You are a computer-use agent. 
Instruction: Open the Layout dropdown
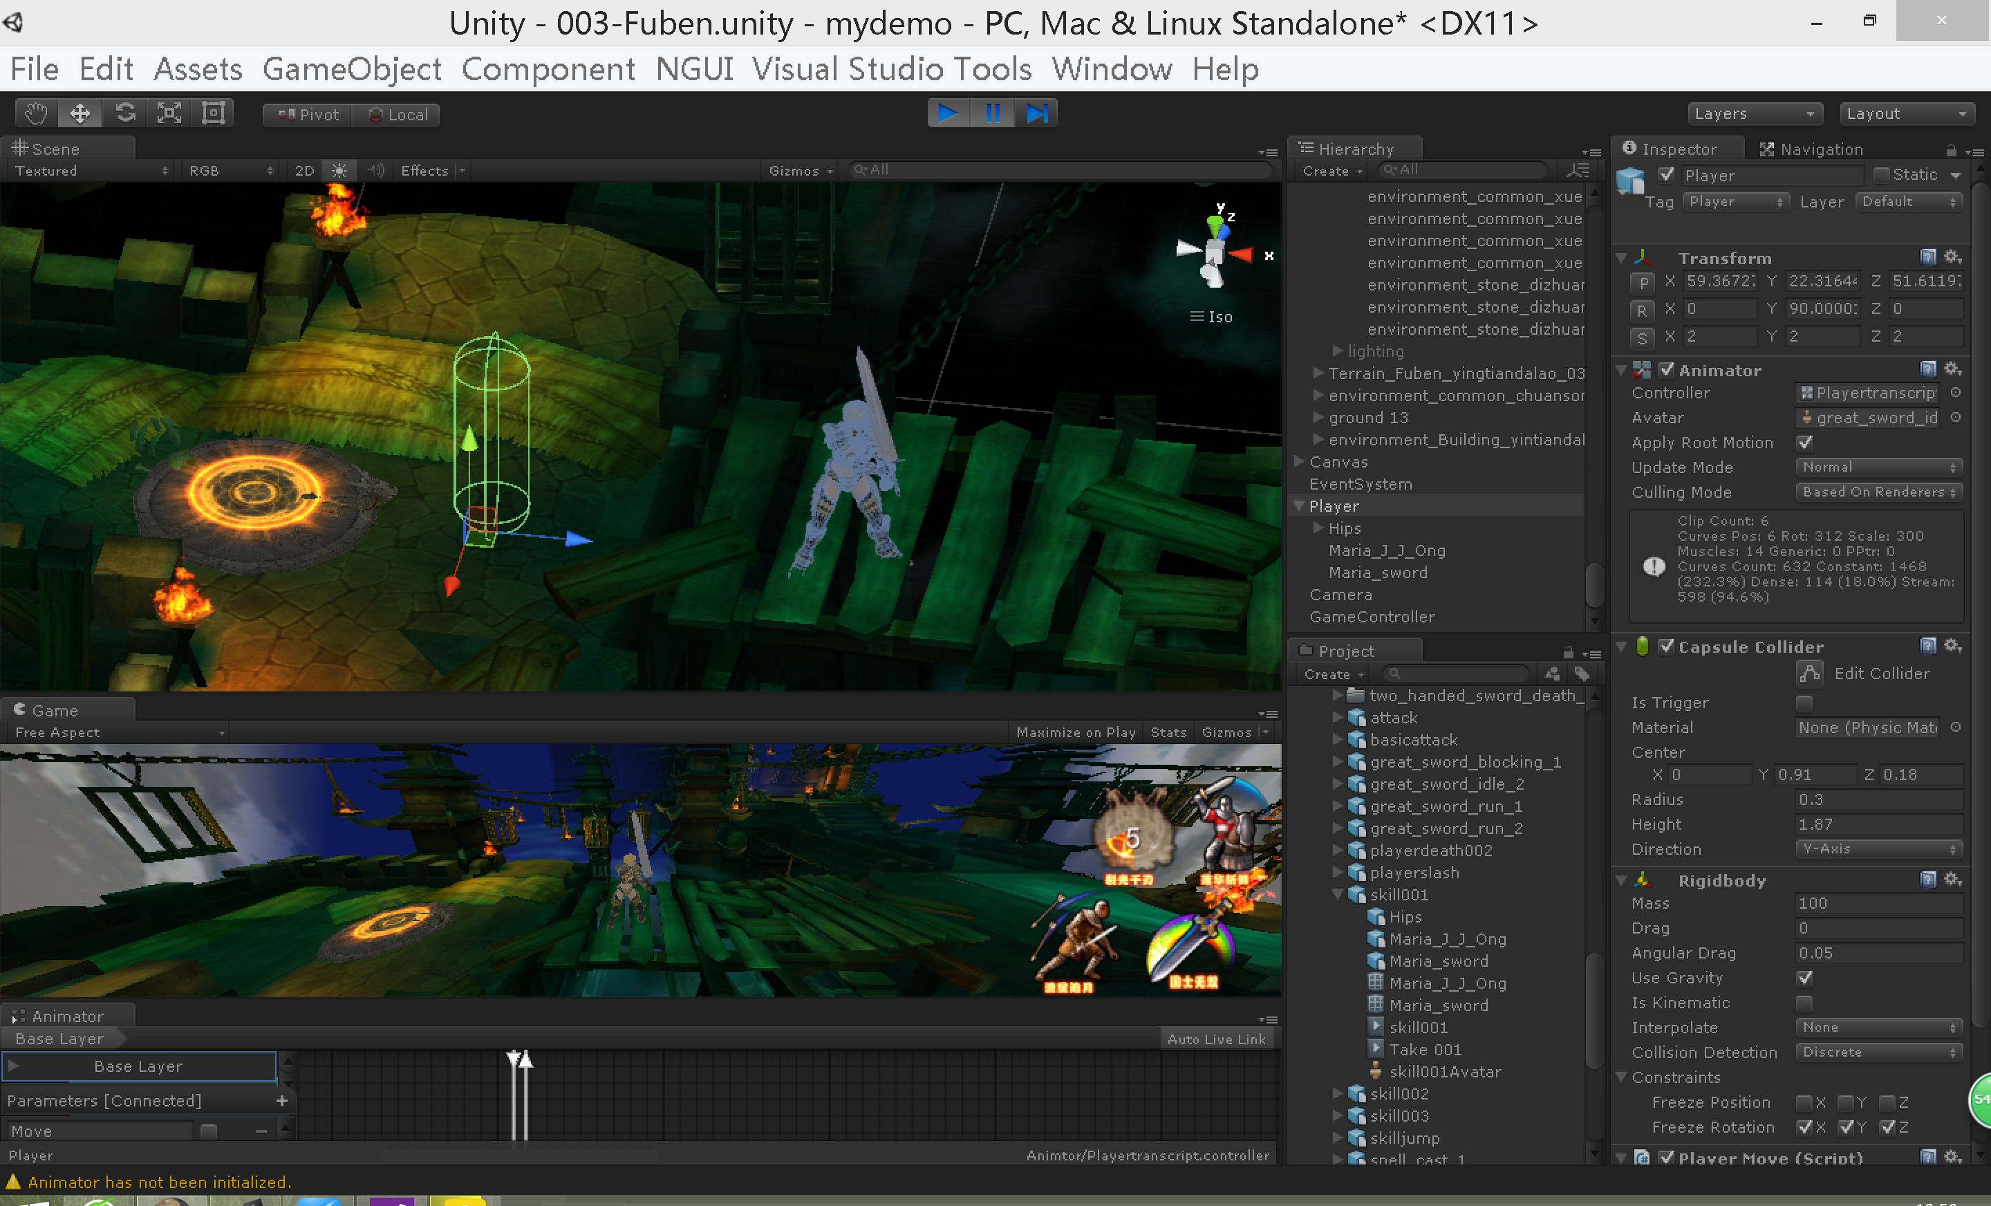pos(1907,114)
